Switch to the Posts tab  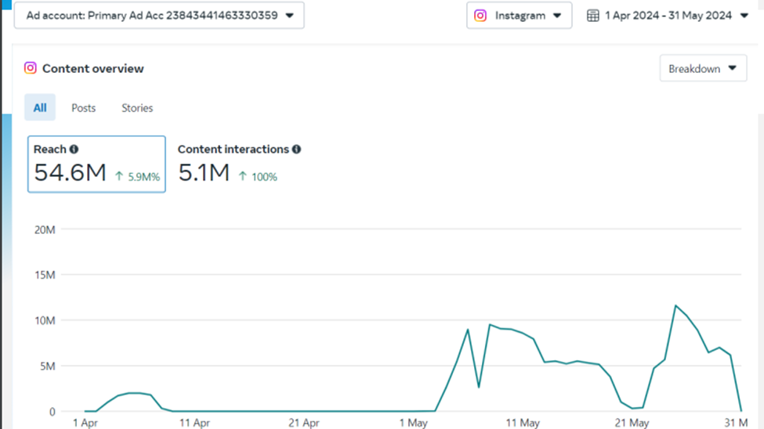point(83,108)
